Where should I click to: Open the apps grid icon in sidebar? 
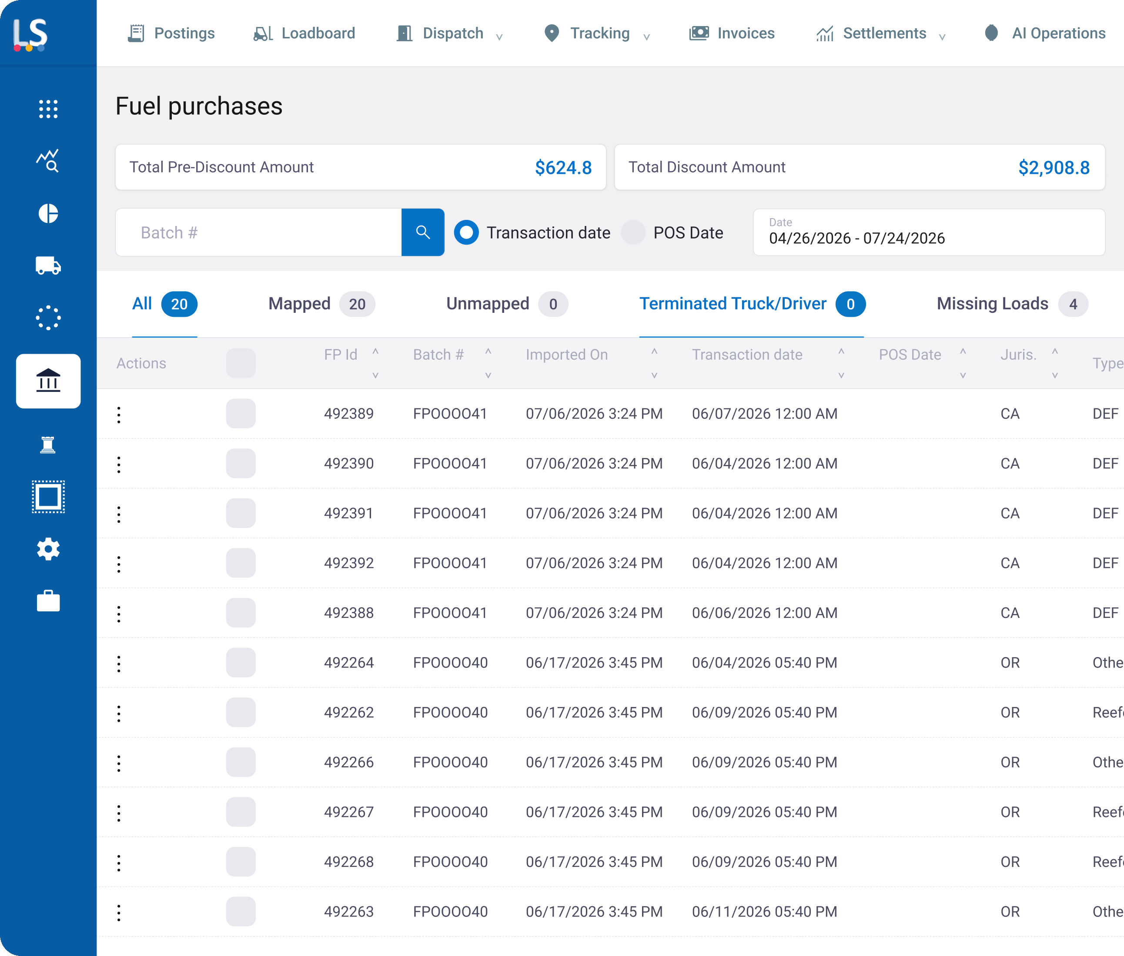pos(48,109)
